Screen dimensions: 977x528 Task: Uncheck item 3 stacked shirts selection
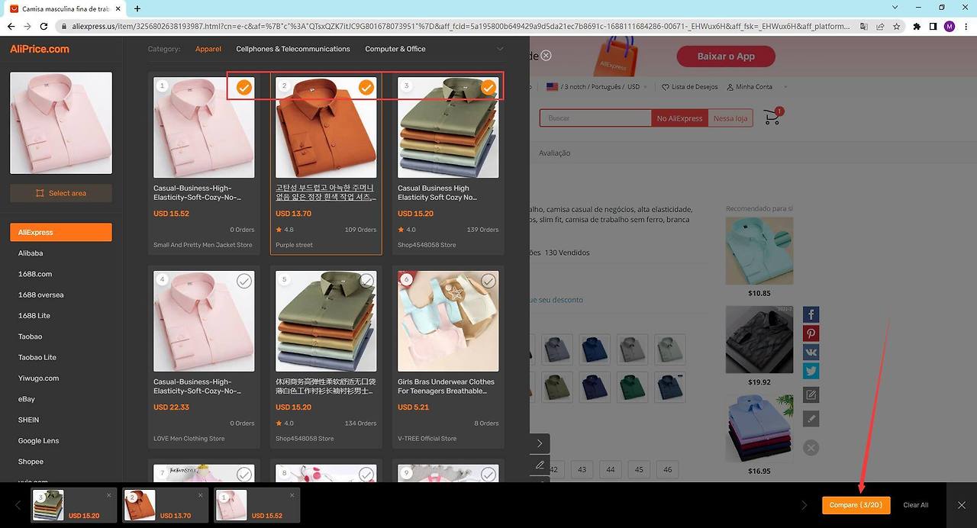coord(488,88)
